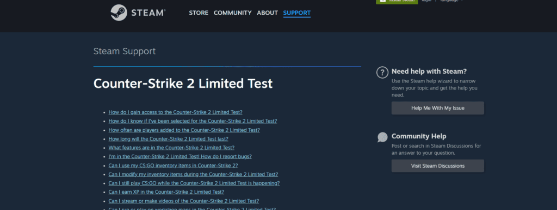Screen dimensions: 557x210
Task: Open 'How do I gain access' link
Action: 176,112
